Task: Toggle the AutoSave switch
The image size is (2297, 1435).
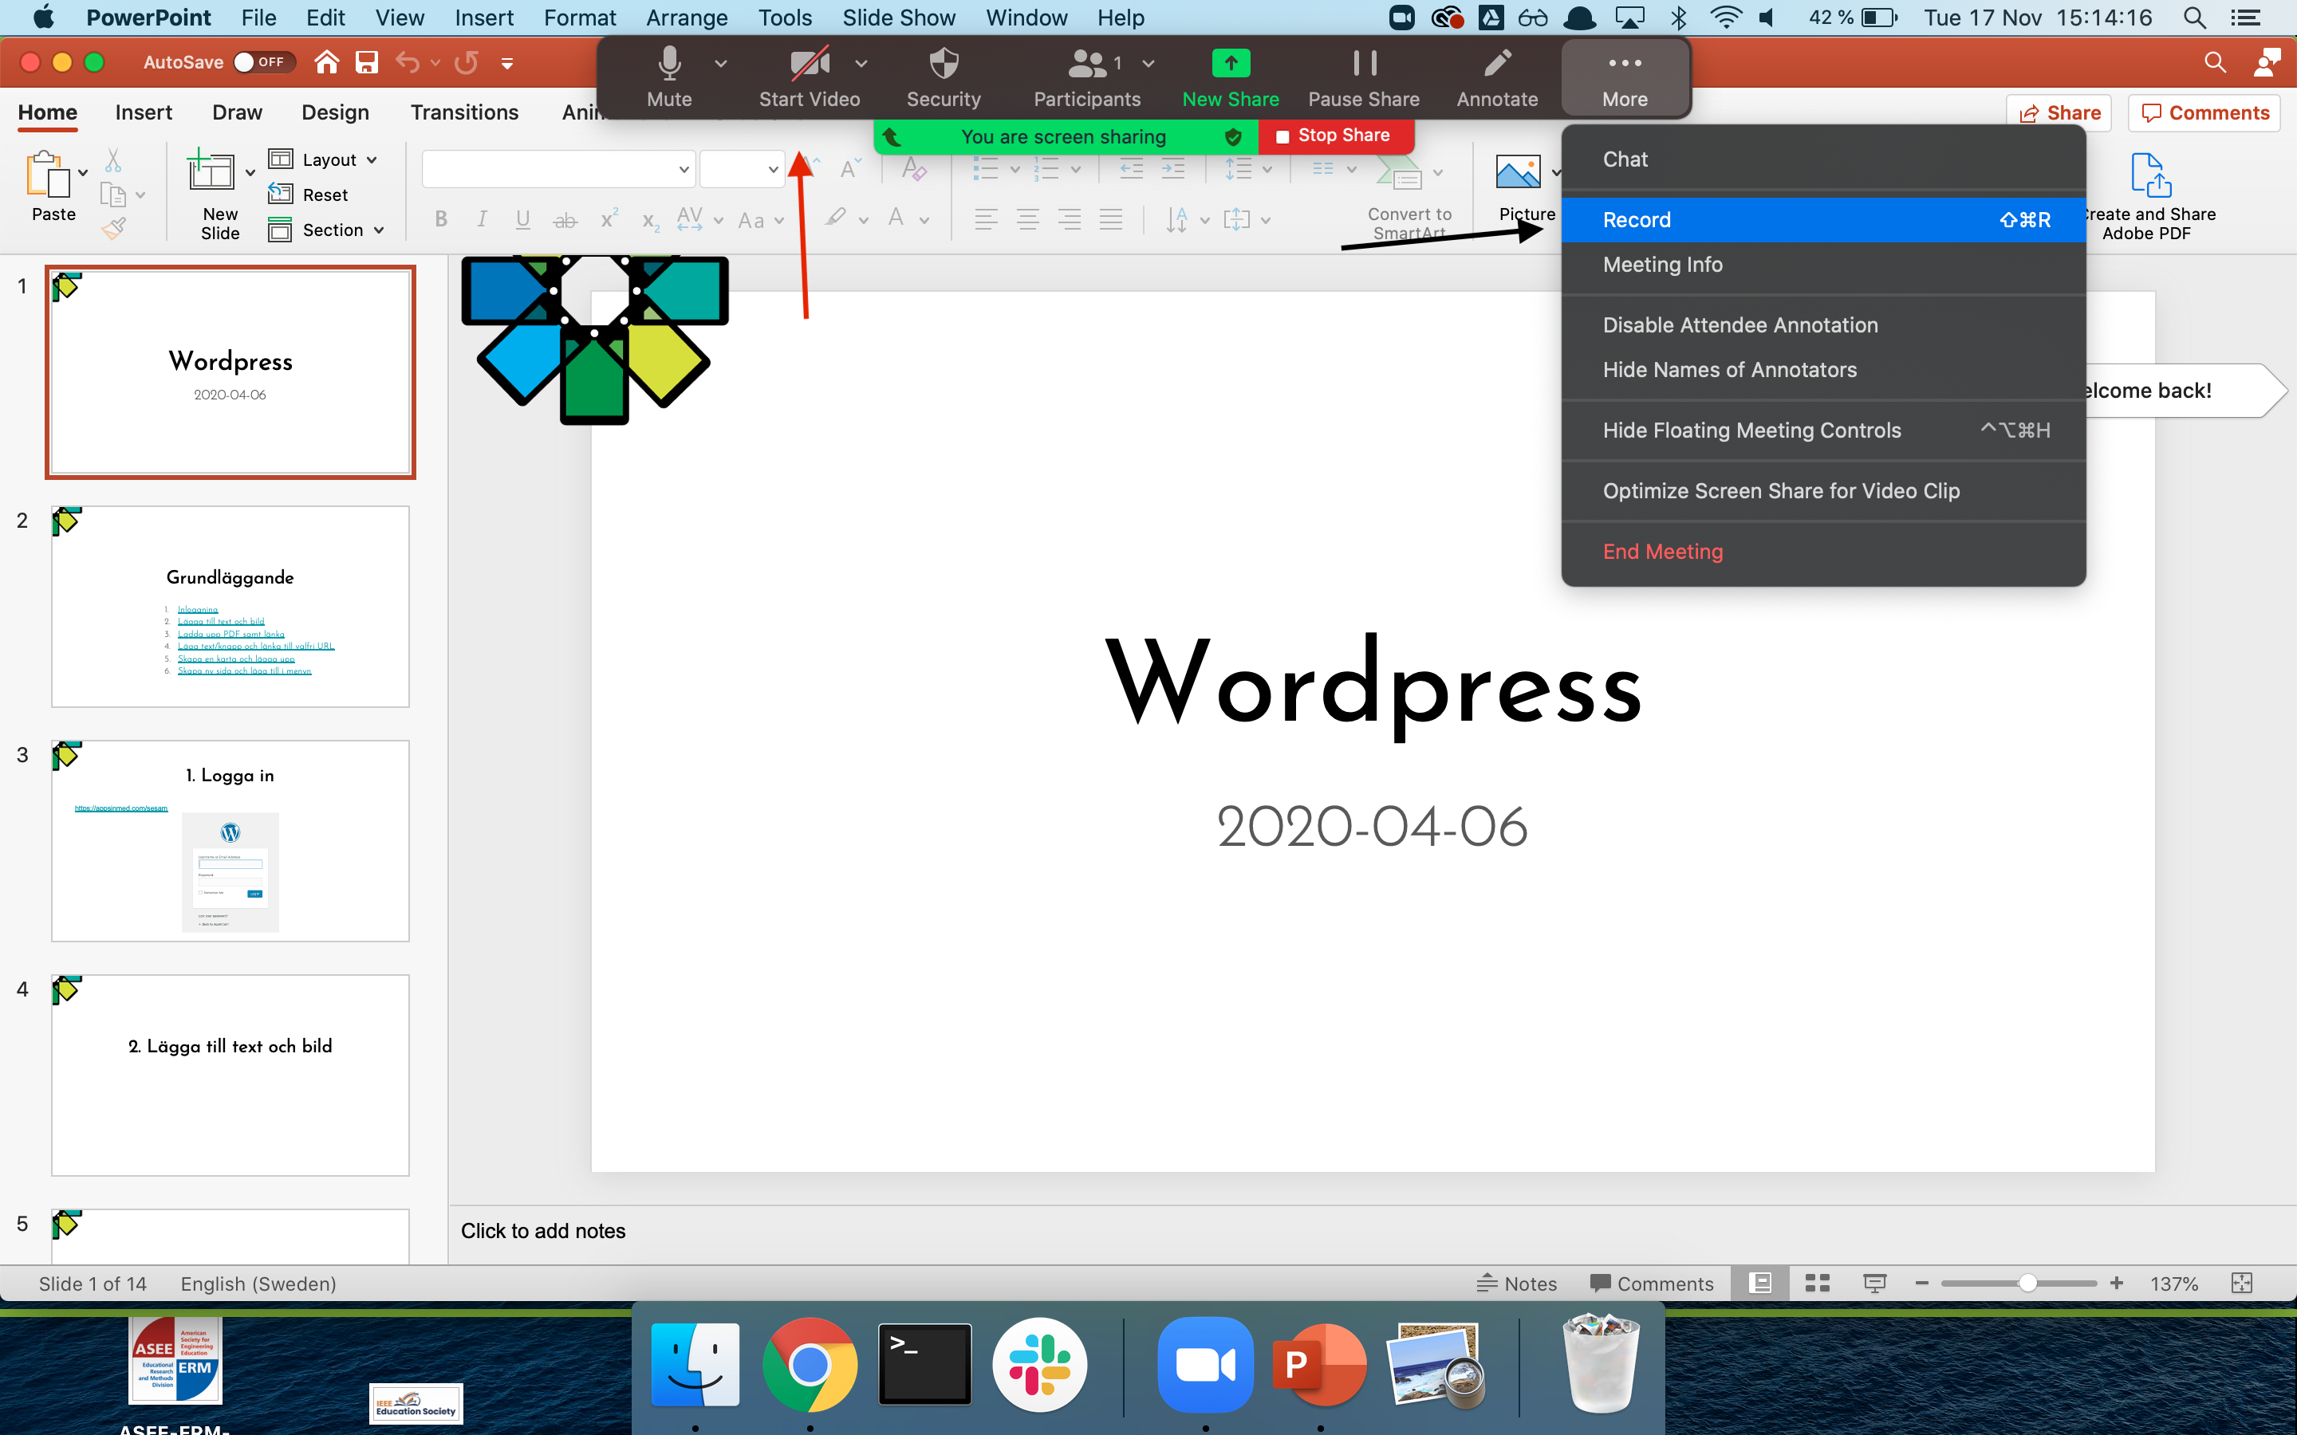Action: click(x=263, y=63)
